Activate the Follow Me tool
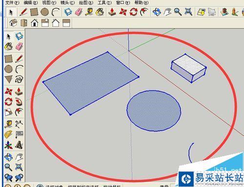The height and width of the screenshot is (187, 244). tap(19, 102)
